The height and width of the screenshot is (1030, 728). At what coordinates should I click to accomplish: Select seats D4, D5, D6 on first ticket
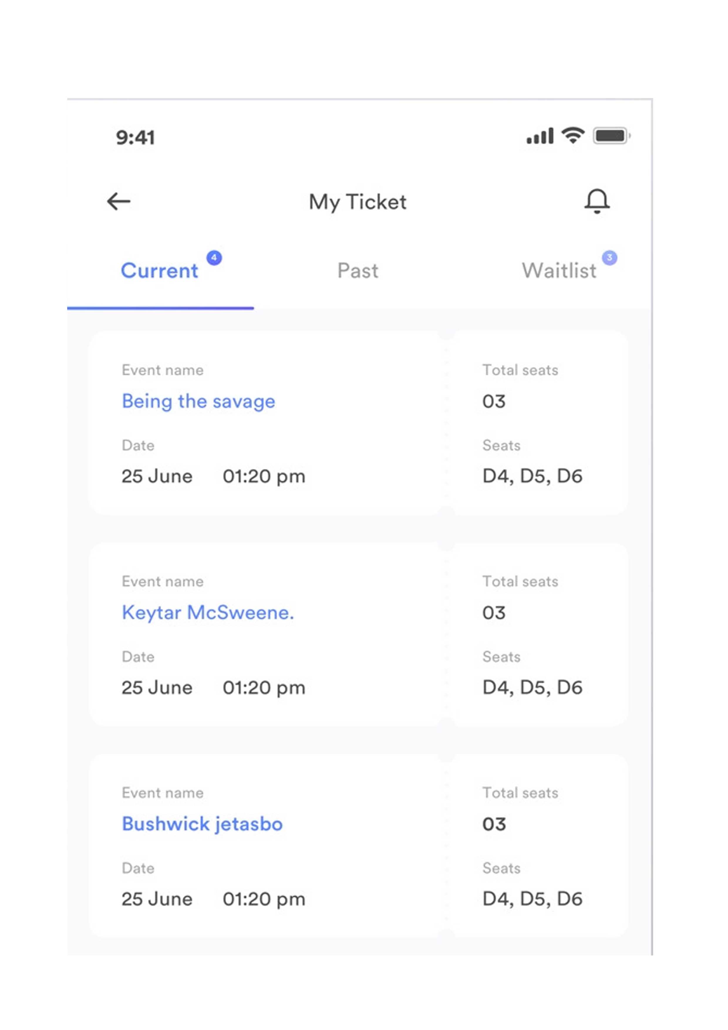point(532,476)
